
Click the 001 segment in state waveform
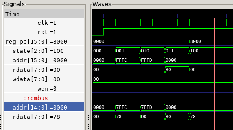[128, 51]
